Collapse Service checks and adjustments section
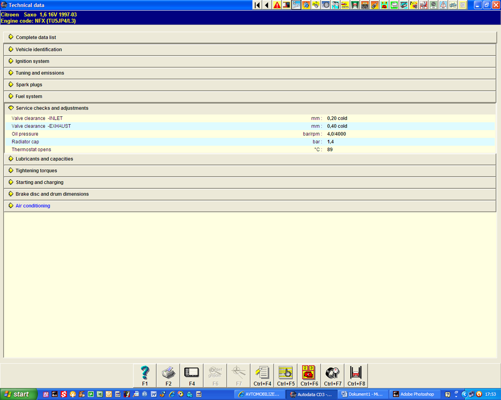501x400 pixels. (250, 108)
